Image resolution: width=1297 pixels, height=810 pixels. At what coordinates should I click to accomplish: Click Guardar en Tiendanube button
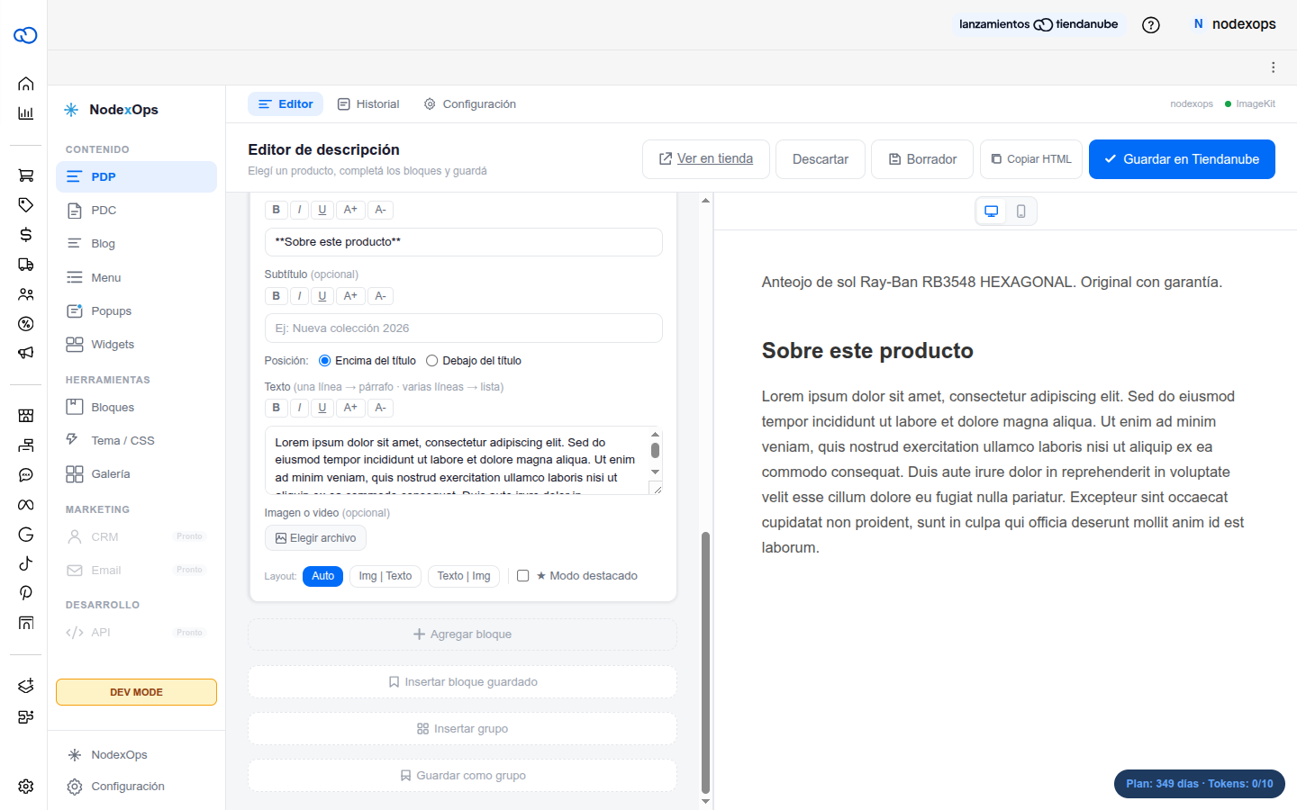[x=1182, y=159]
